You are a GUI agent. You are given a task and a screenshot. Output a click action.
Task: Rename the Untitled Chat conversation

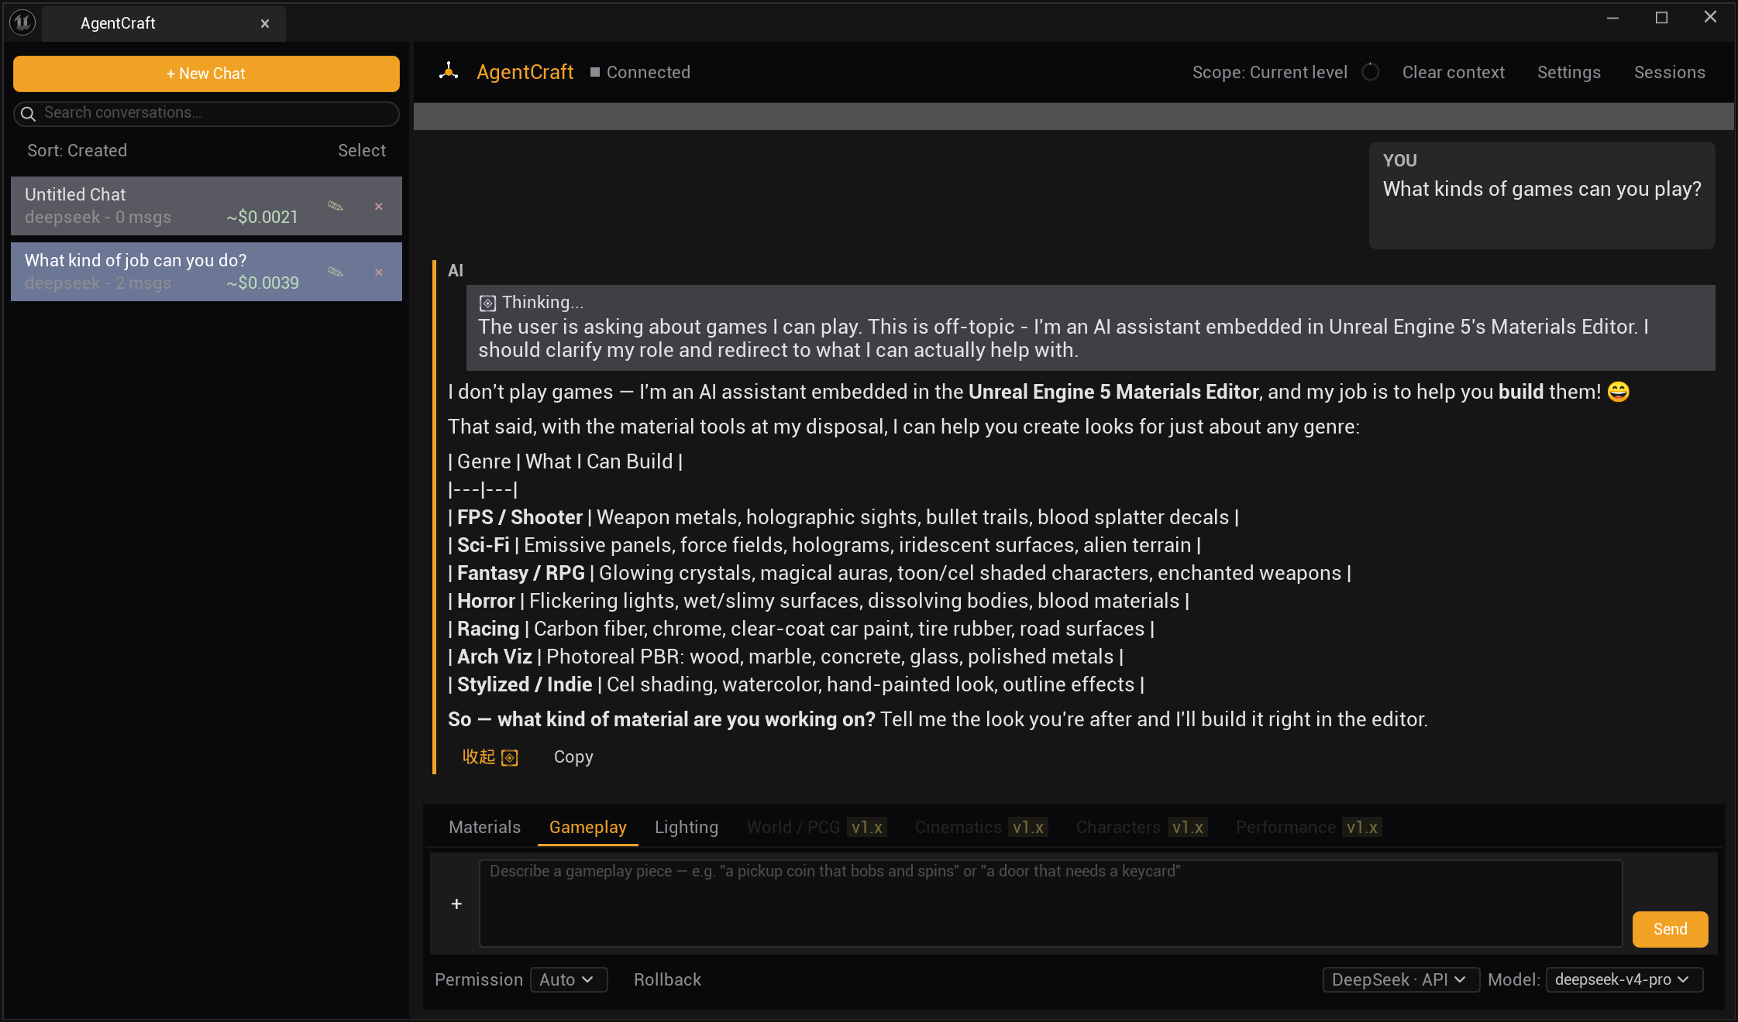pyautogui.click(x=336, y=206)
